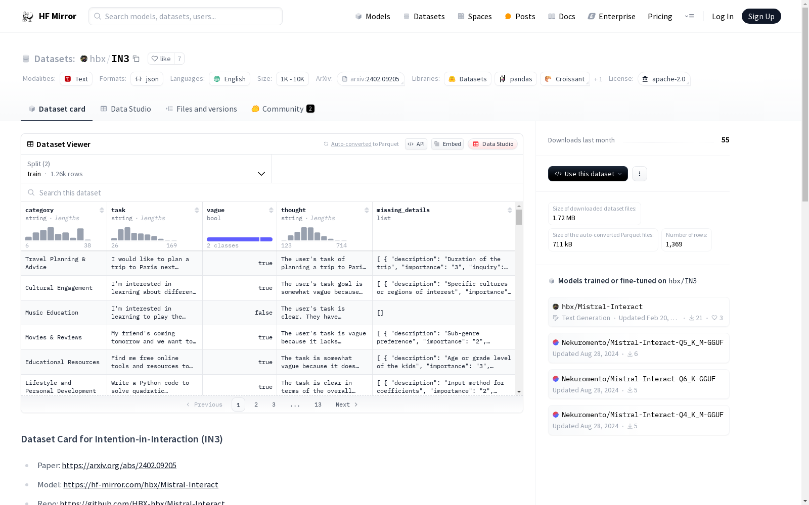Screen dimensions: 809x505
Task: Click the dataset viewer vertical scrollbar thumb
Action: (519, 217)
